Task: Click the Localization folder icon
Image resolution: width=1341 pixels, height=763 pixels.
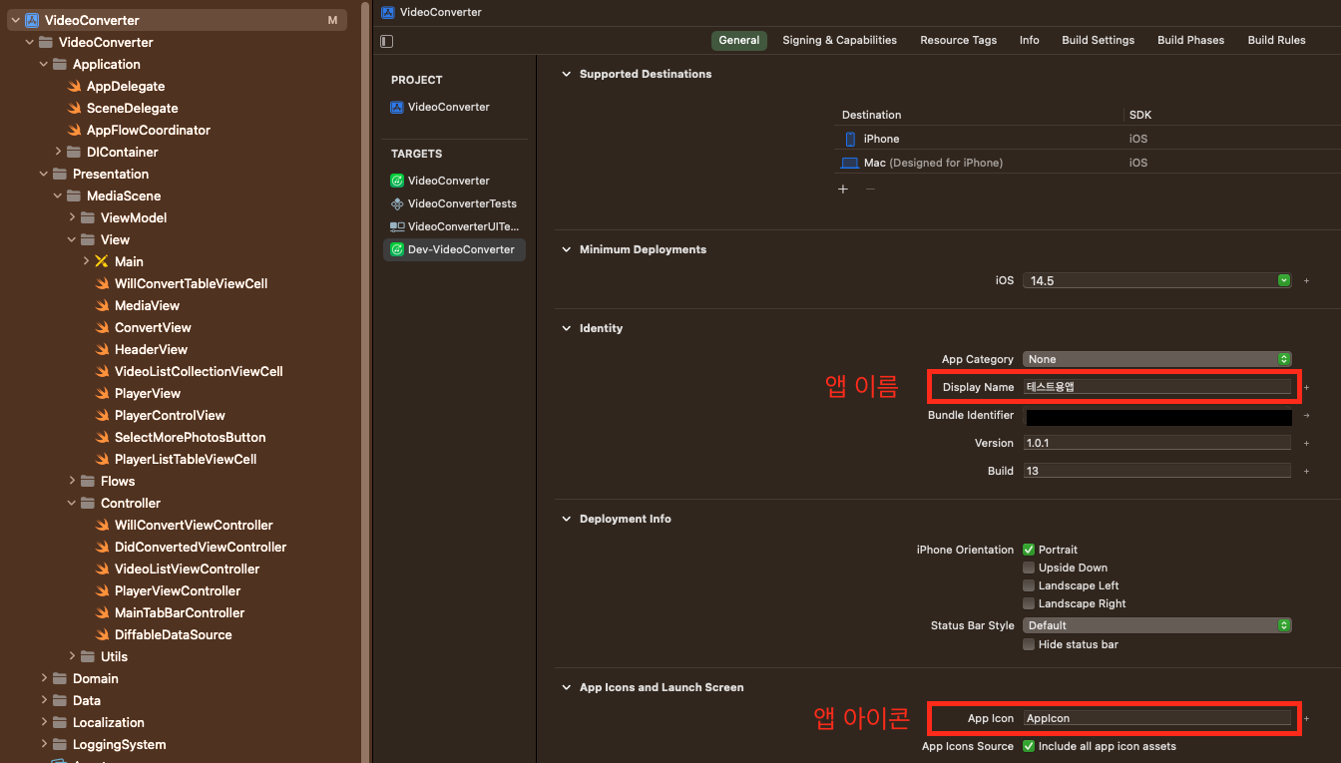Action: click(x=60, y=723)
